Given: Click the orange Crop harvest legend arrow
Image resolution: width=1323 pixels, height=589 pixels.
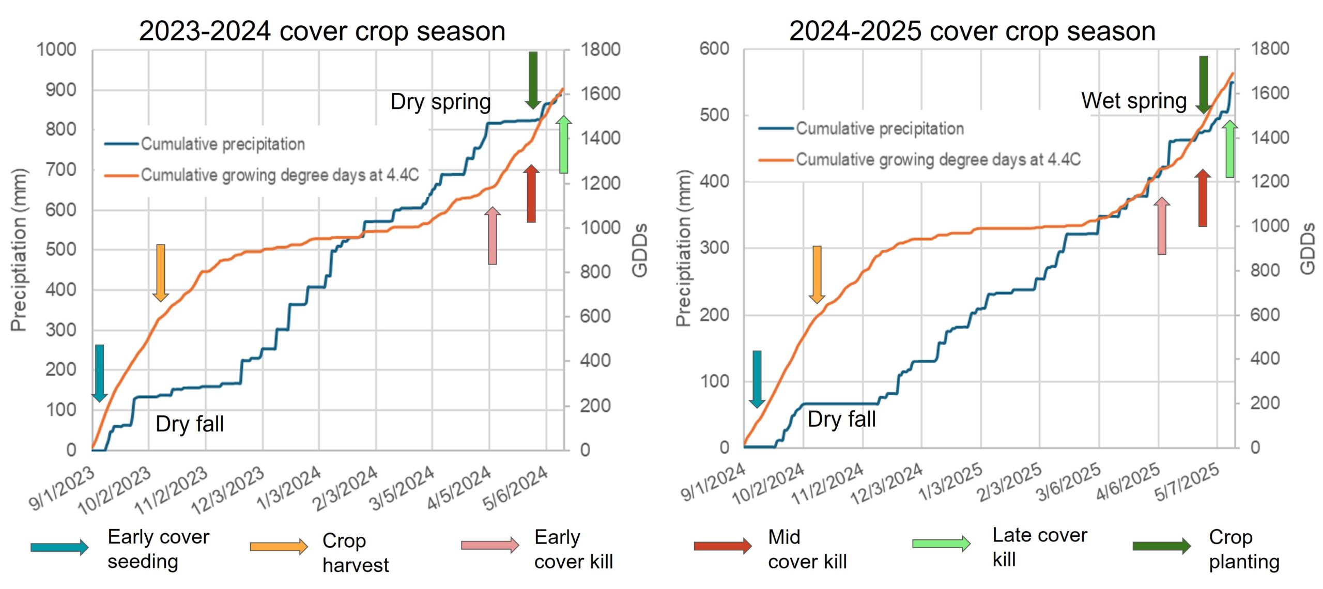Looking at the screenshot, I should (279, 546).
